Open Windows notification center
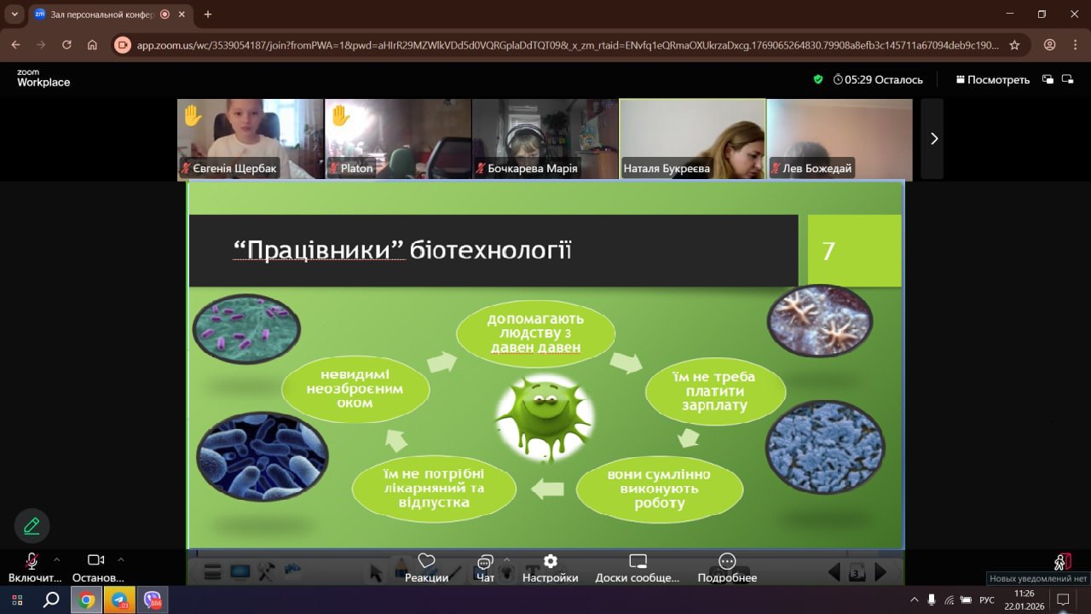1091x614 pixels. coord(1064,600)
